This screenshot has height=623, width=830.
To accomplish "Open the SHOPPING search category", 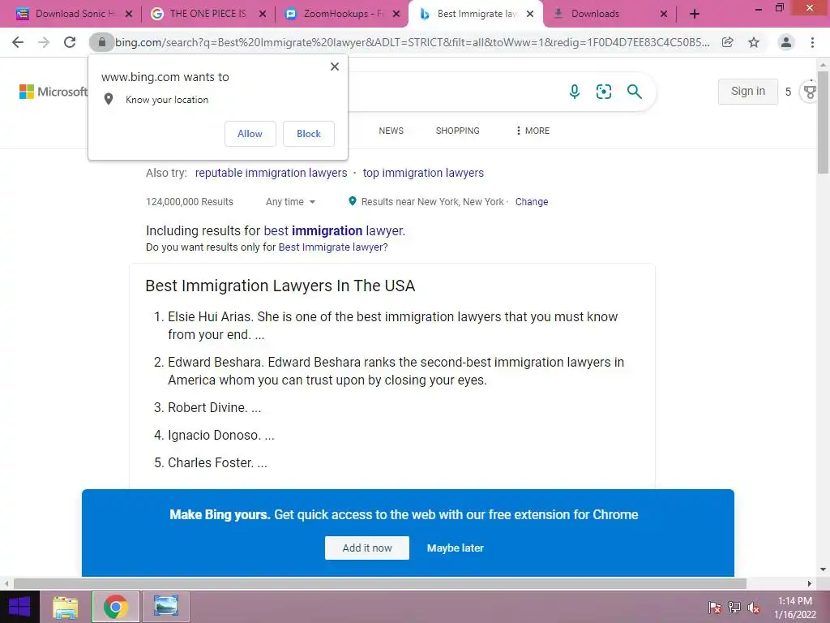I will coord(457,131).
